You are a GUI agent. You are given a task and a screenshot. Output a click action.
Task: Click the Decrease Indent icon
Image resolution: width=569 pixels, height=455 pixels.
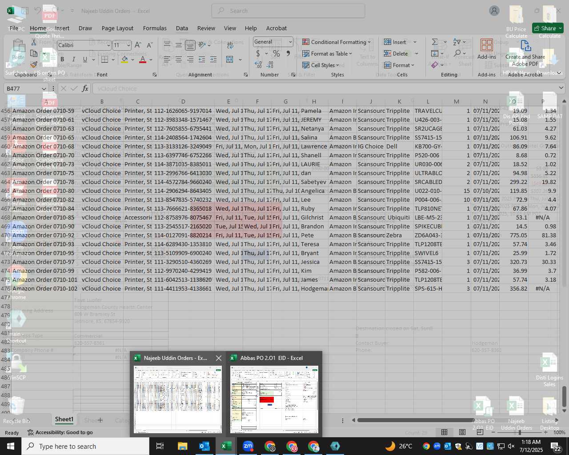tap(201, 59)
